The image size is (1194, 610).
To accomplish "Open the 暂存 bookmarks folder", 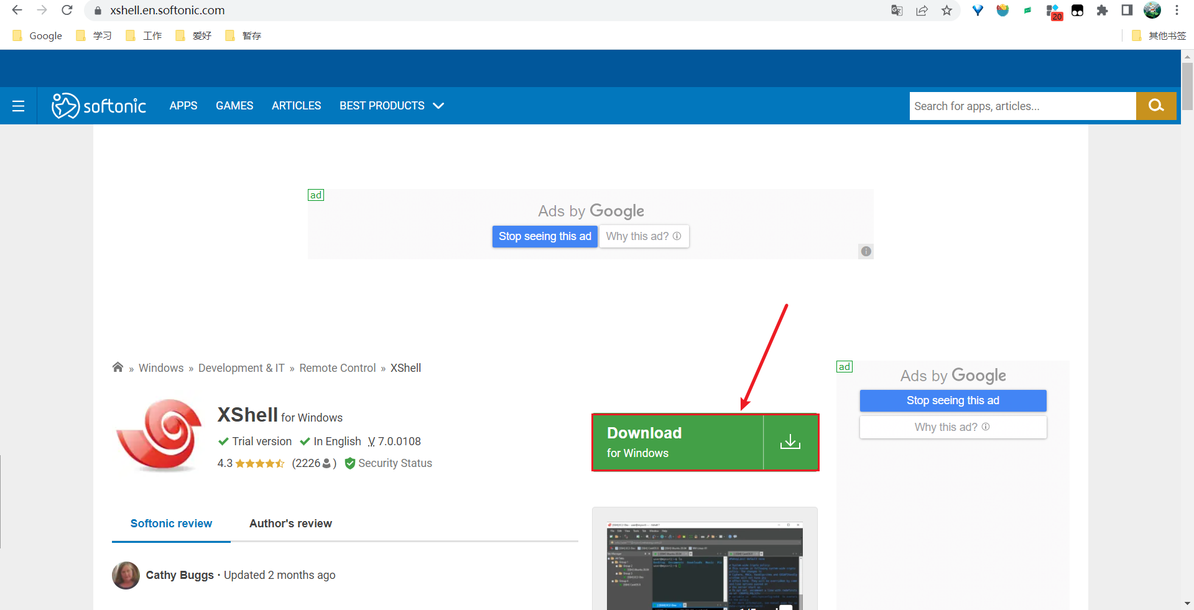I will (243, 35).
